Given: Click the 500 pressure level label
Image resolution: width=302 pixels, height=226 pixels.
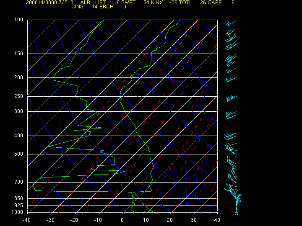Looking at the screenshot, I should [x=19, y=154].
